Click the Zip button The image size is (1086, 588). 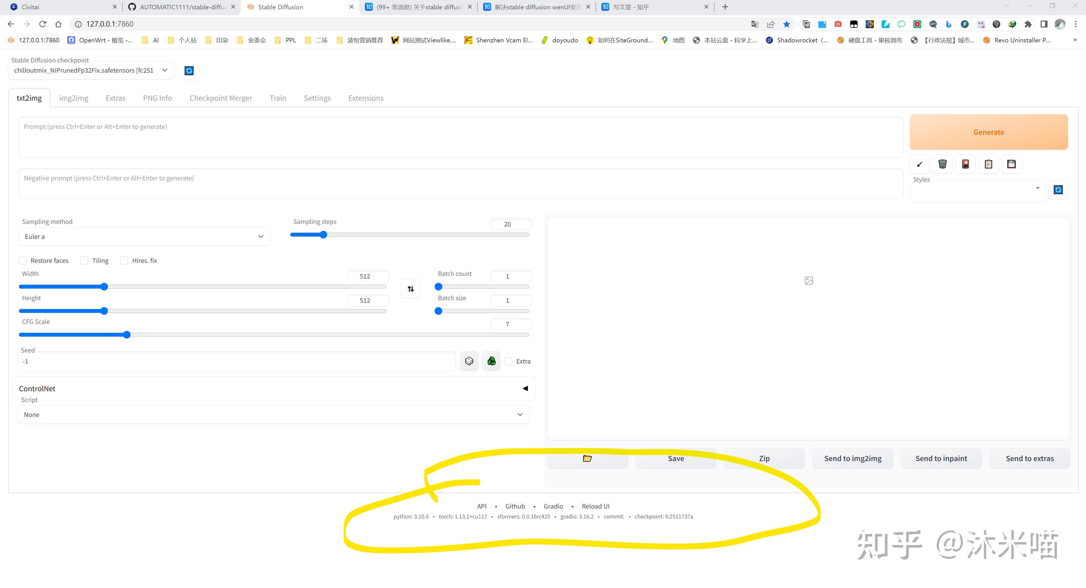tap(764, 458)
